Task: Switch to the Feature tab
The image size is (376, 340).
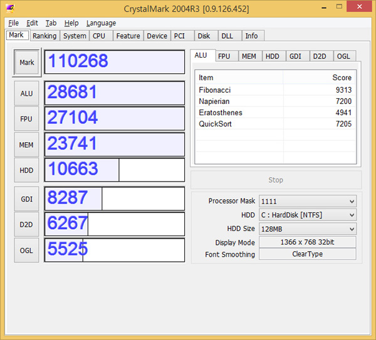Action: [128, 36]
